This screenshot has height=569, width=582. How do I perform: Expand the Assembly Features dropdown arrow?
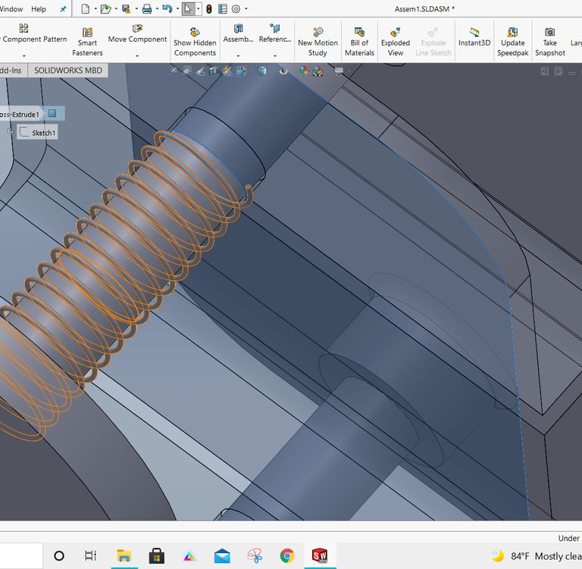tap(238, 55)
